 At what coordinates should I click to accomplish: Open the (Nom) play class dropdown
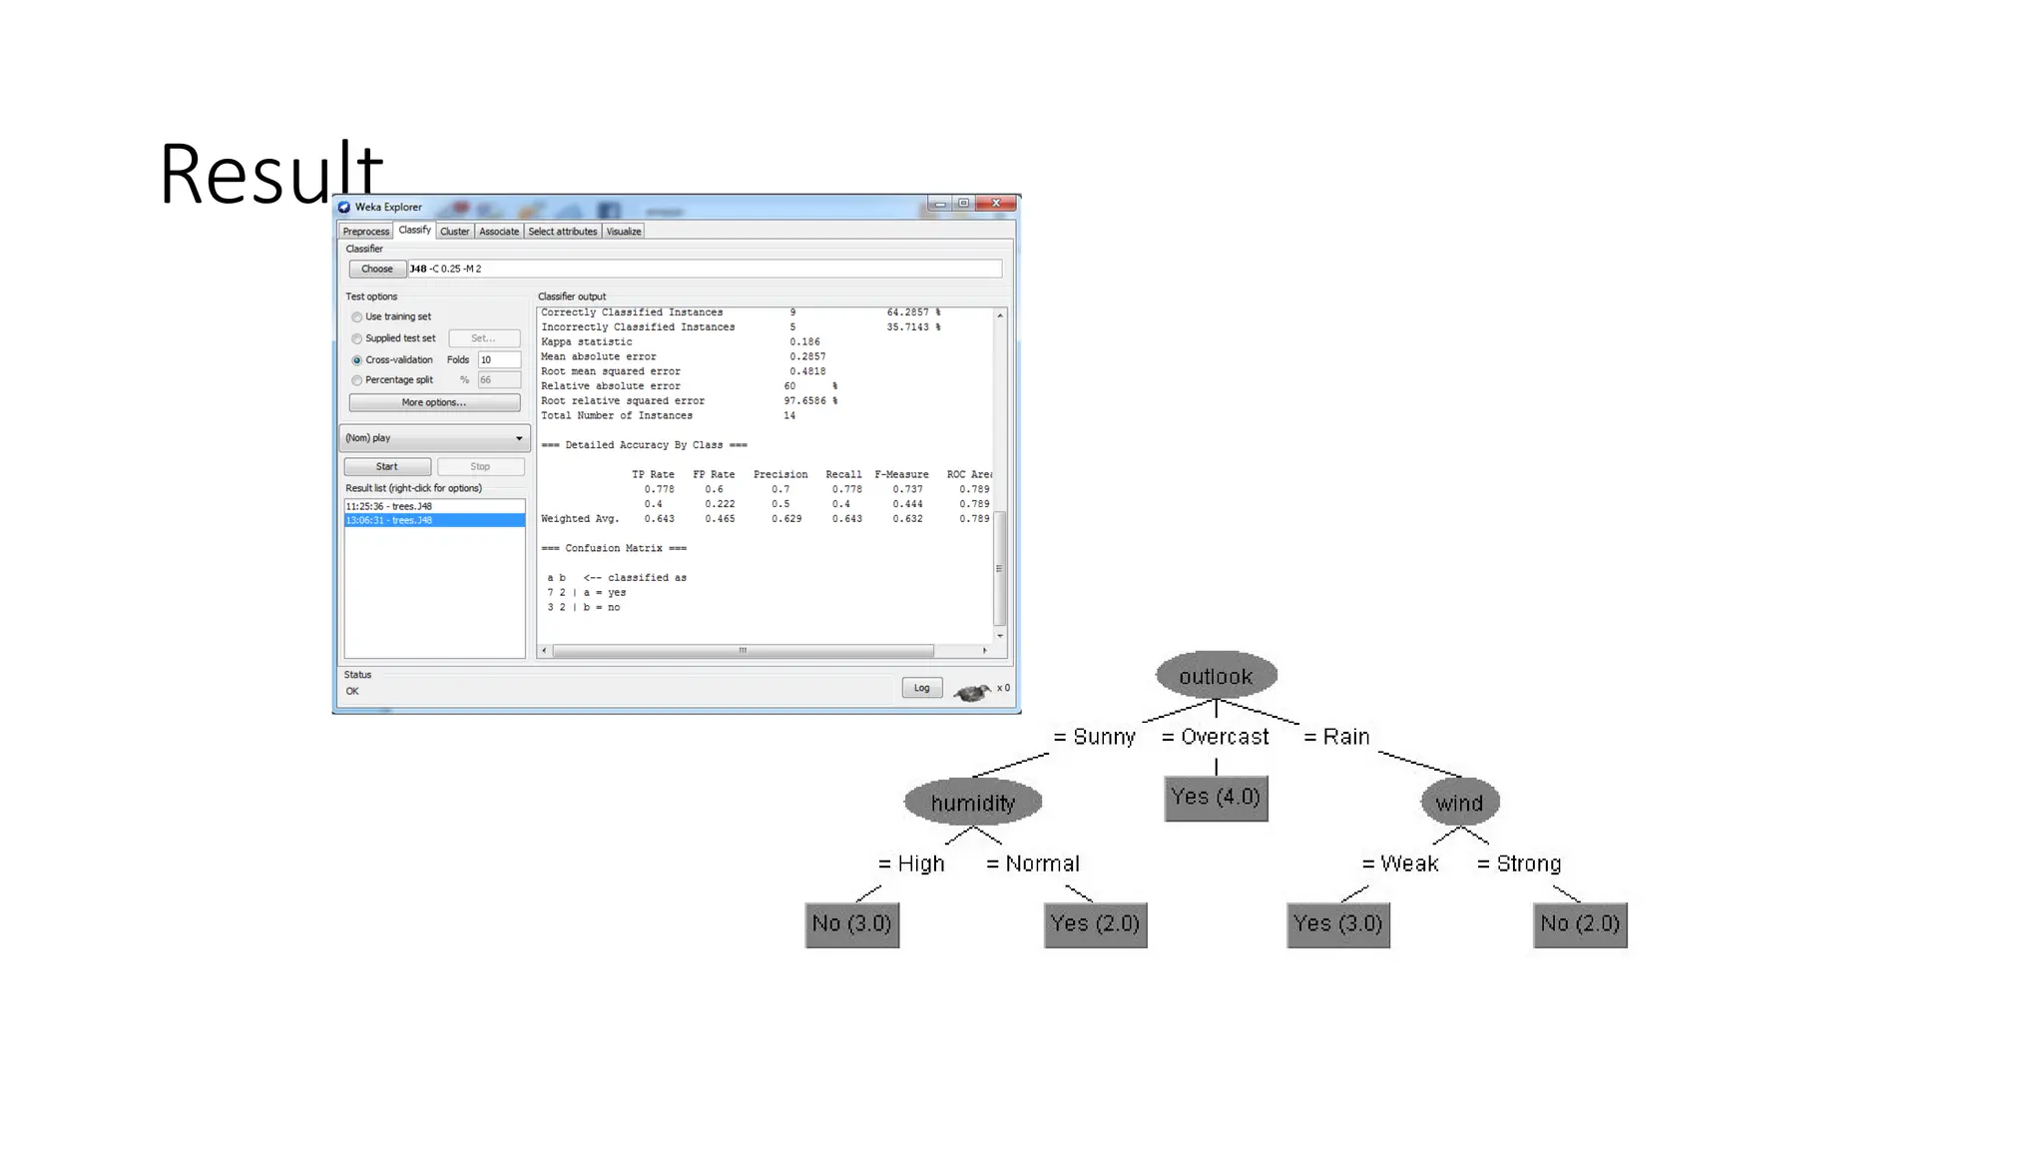pyautogui.click(x=434, y=438)
